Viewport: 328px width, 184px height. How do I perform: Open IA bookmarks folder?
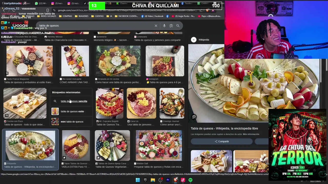(x=109, y=16)
